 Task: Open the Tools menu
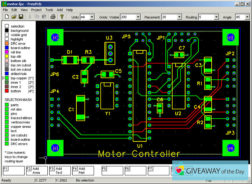tap(49, 10)
